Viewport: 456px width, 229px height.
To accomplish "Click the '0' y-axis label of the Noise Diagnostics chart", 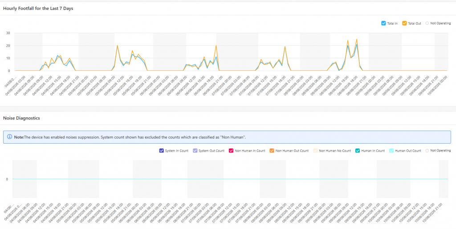I will click(x=7, y=179).
